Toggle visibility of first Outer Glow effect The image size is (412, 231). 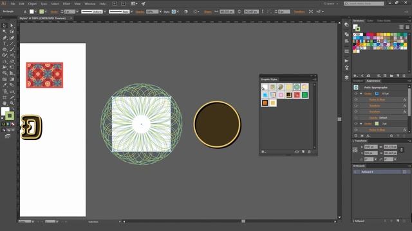pyautogui.click(x=356, y=99)
